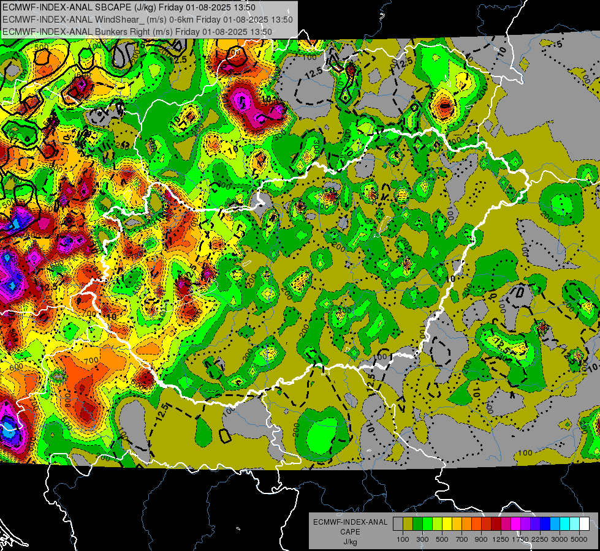Click the CAPE label in the legend
The image size is (600, 551).
coord(350,532)
